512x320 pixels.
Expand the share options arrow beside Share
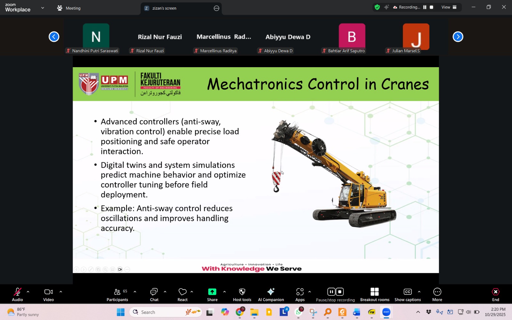pos(224,292)
